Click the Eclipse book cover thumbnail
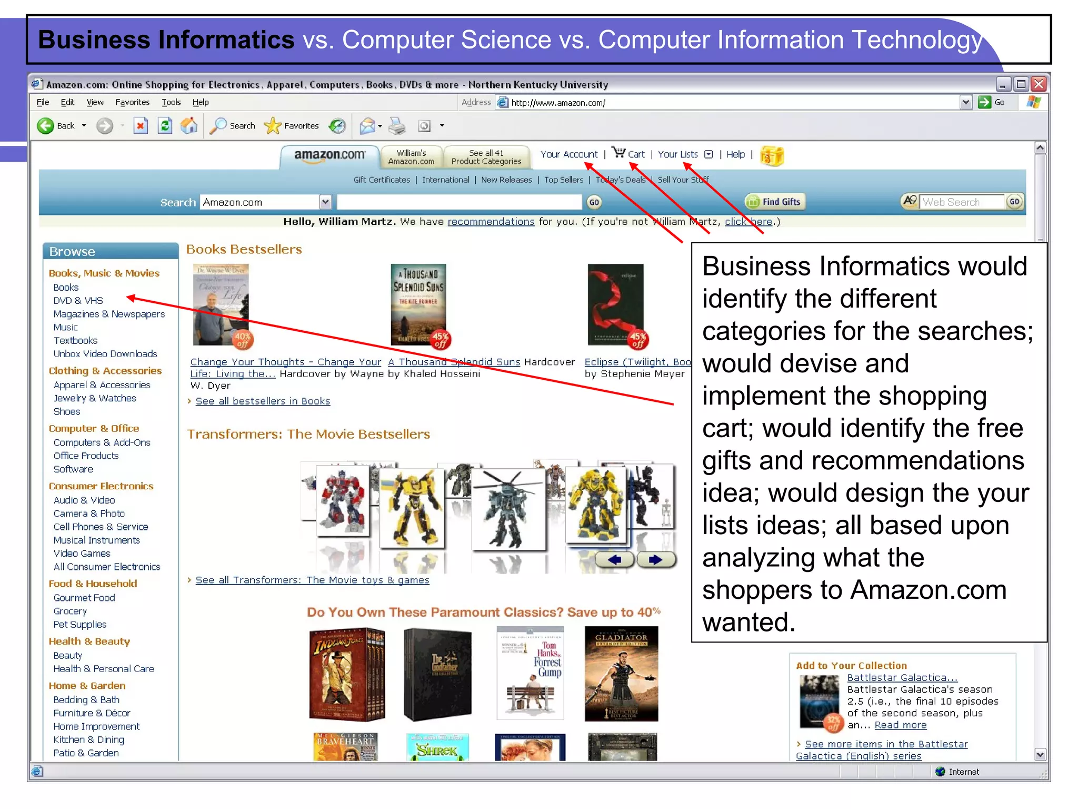The width and height of the screenshot is (1078, 809). pyautogui.click(x=616, y=305)
